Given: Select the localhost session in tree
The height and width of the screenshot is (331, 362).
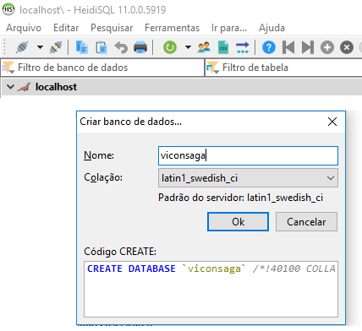Looking at the screenshot, I should click(56, 87).
